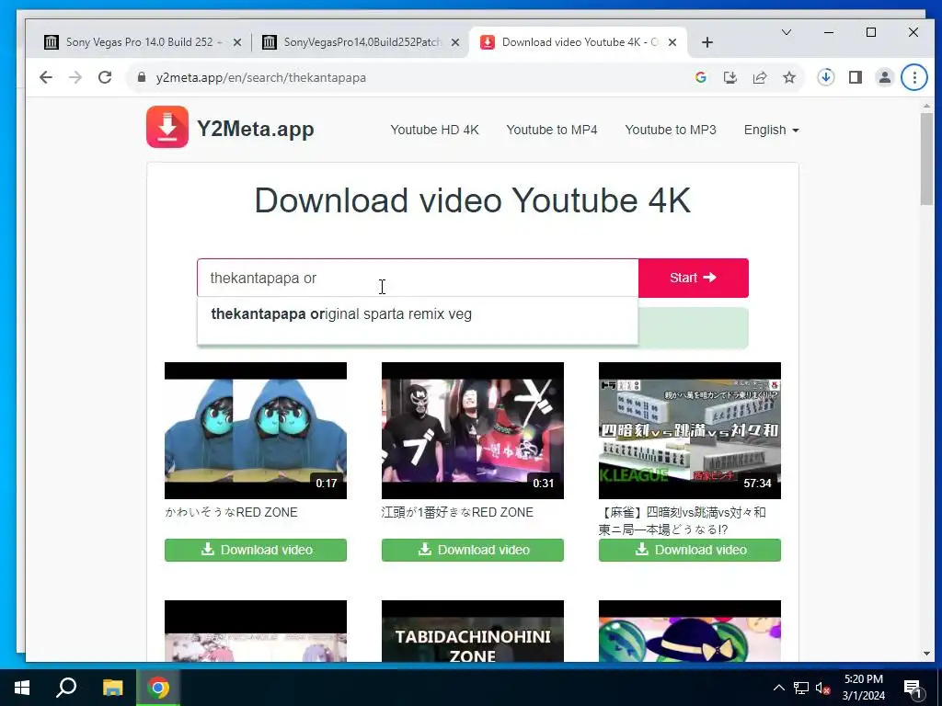Bookmark this page with the star icon

789,77
